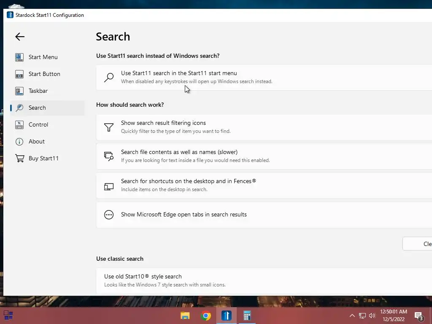This screenshot has width=432, height=324.
Task: Click the How should search work heading
Action: click(x=130, y=105)
